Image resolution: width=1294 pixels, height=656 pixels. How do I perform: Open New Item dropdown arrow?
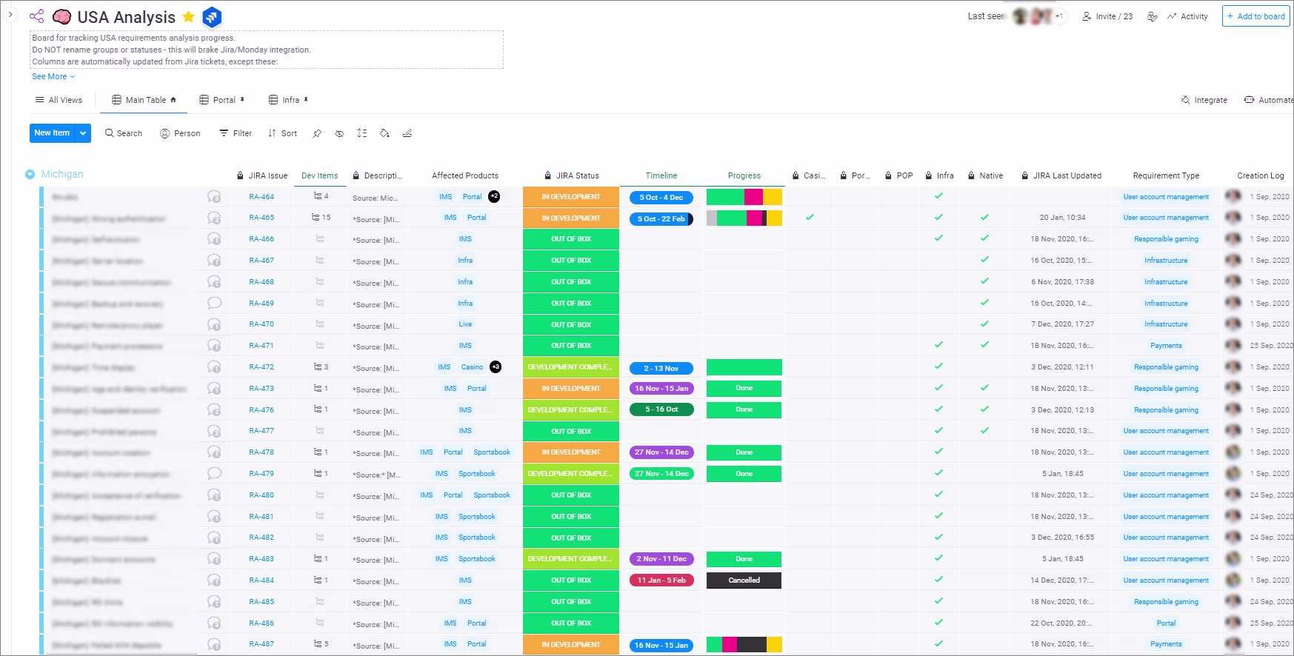pyautogui.click(x=83, y=133)
